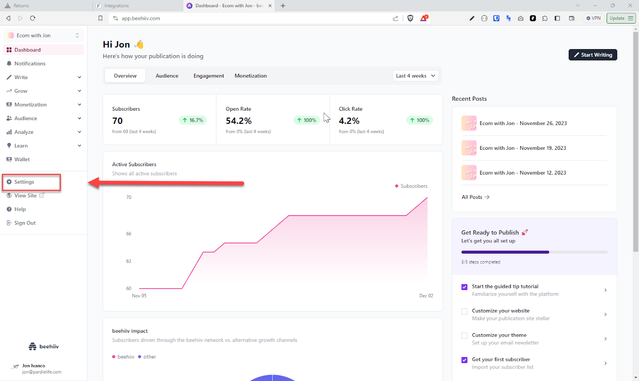Switch to the Integrations browser tab
Screen dimensions: 639x381
click(138, 6)
